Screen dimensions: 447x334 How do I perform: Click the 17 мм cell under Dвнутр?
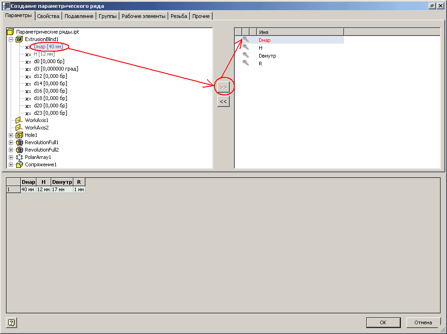62,189
